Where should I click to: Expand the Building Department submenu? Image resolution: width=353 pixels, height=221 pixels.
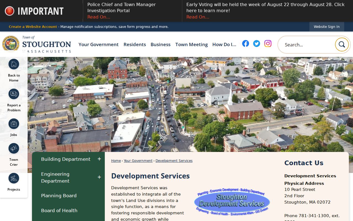point(99,159)
